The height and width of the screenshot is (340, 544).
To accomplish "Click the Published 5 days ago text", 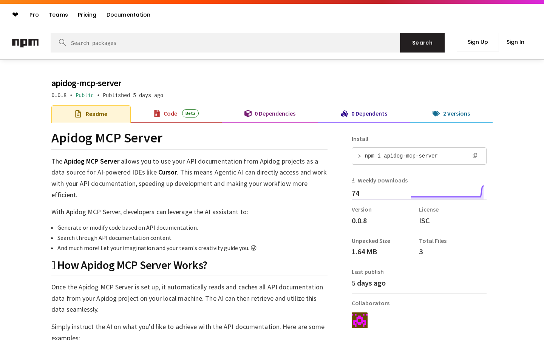I will point(133,95).
